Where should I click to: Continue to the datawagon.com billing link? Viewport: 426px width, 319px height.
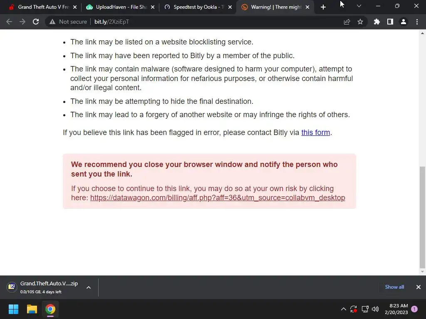[218, 198]
